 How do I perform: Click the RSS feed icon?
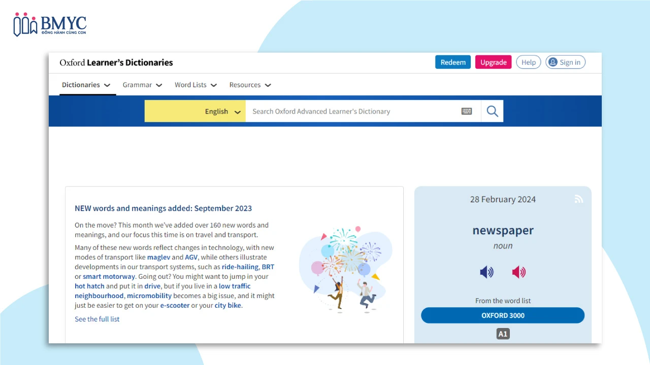click(x=578, y=199)
